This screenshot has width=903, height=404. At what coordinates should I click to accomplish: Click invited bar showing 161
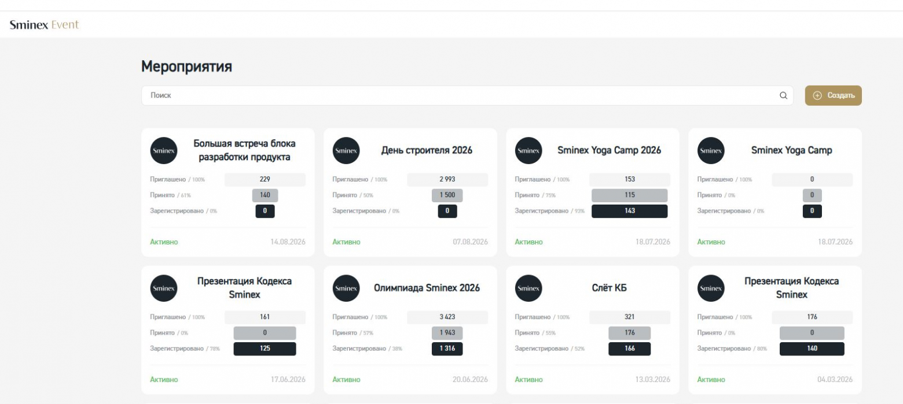pos(265,317)
